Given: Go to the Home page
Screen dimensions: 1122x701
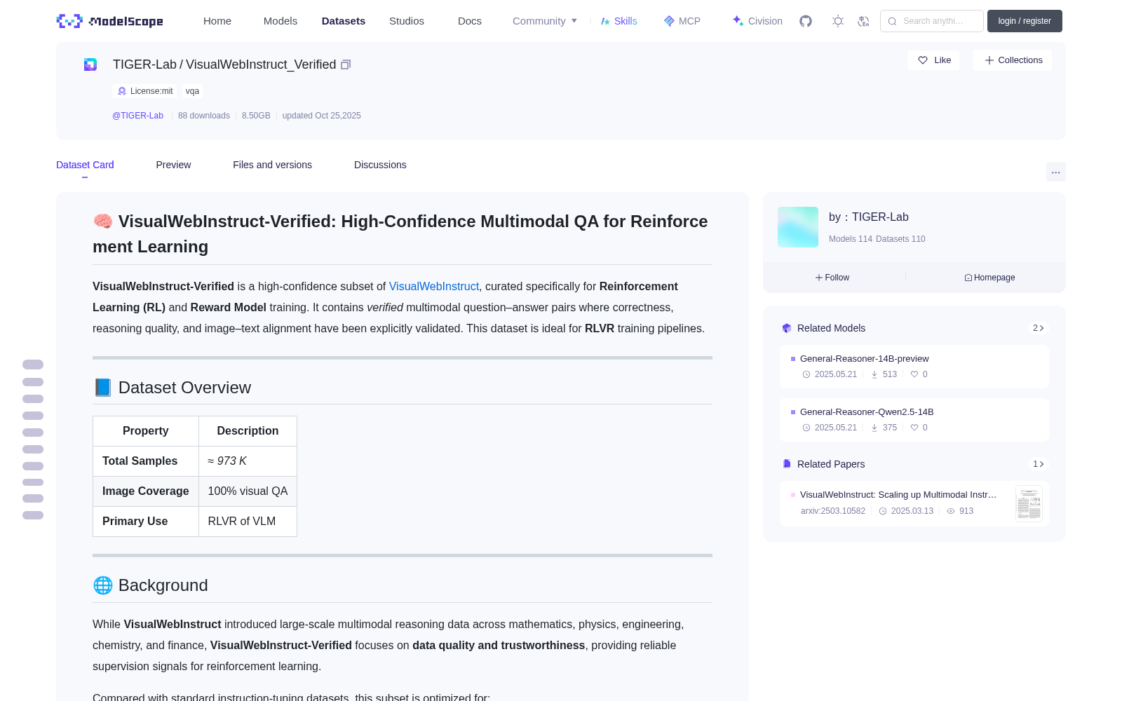Looking at the screenshot, I should click(x=217, y=21).
